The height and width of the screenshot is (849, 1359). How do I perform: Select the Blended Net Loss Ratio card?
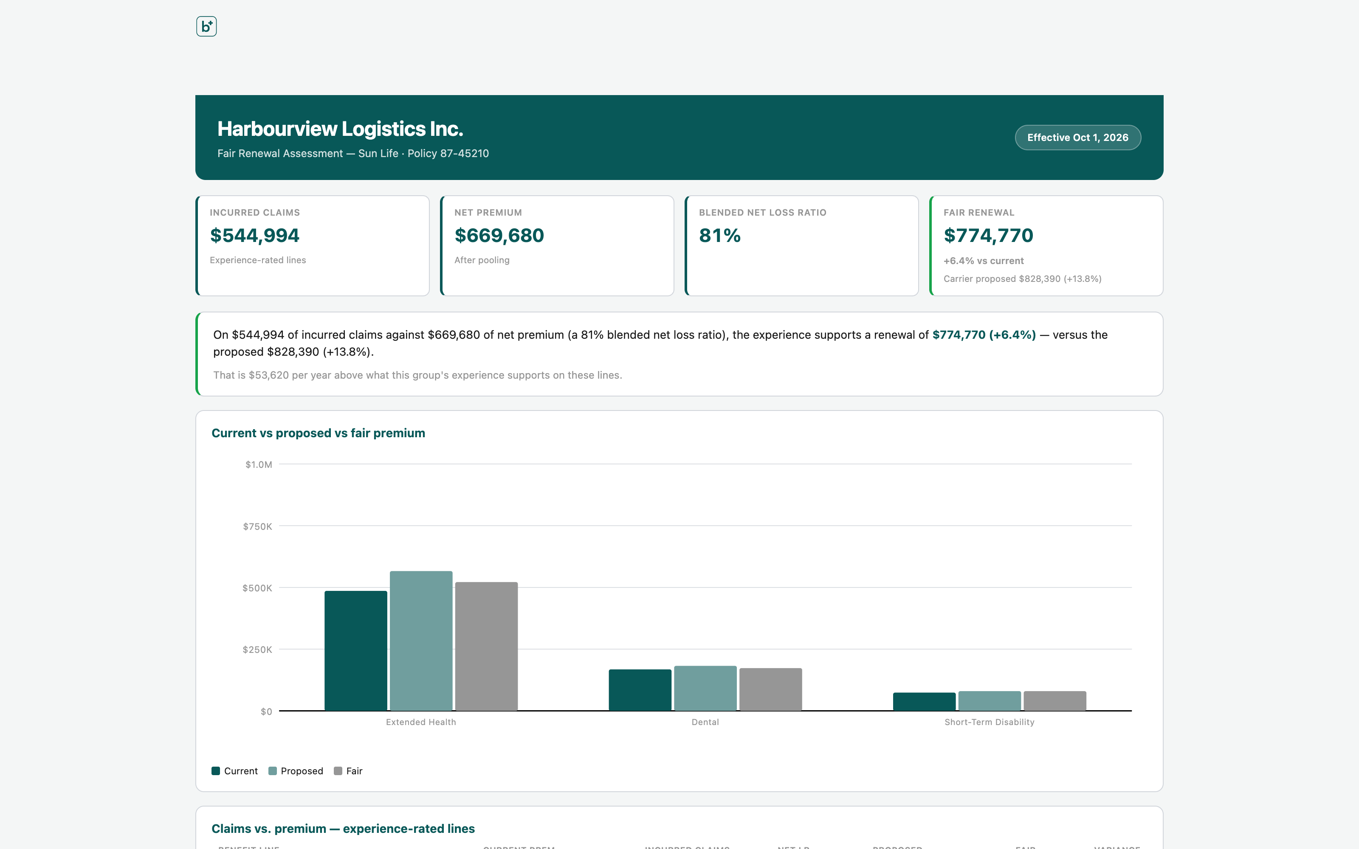(801, 245)
